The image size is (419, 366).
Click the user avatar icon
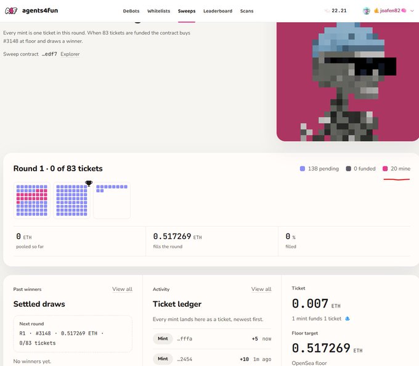[x=367, y=11]
